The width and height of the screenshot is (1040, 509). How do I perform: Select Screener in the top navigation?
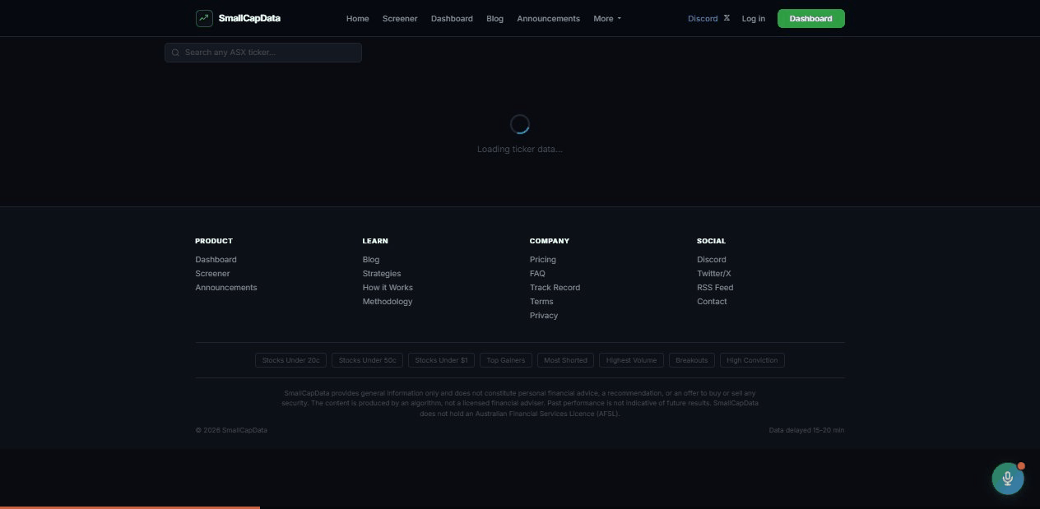(x=400, y=18)
